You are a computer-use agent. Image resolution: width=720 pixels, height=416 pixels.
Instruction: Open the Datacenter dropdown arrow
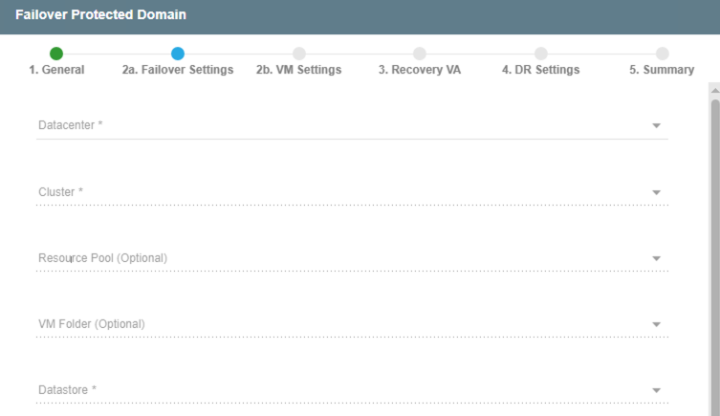coord(657,125)
